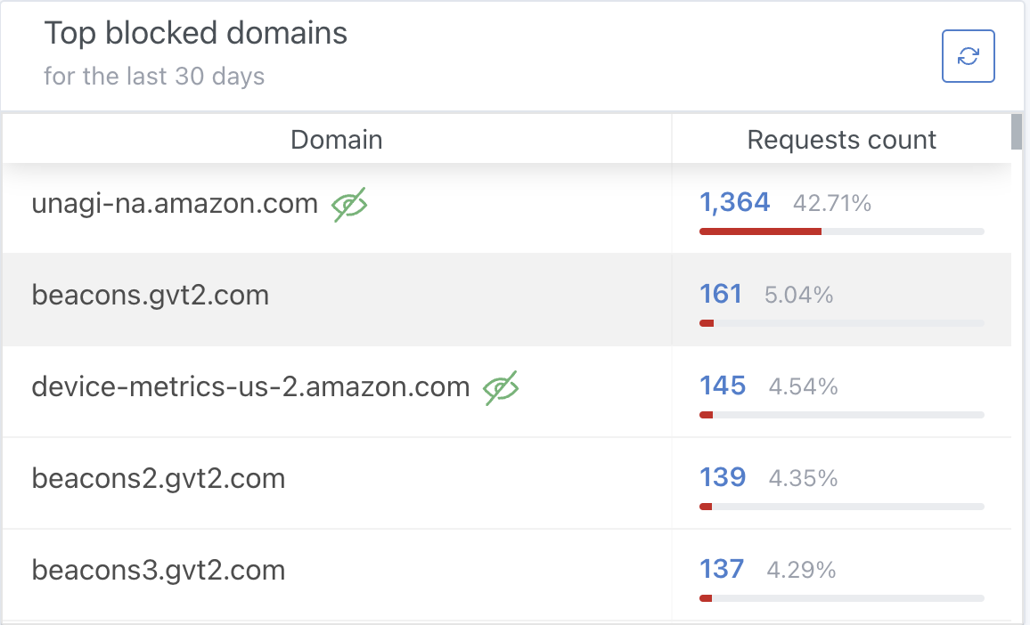Select the beacons.gvt2.com domain entry
Screen dimensions: 1030x625
pyautogui.click(x=151, y=296)
